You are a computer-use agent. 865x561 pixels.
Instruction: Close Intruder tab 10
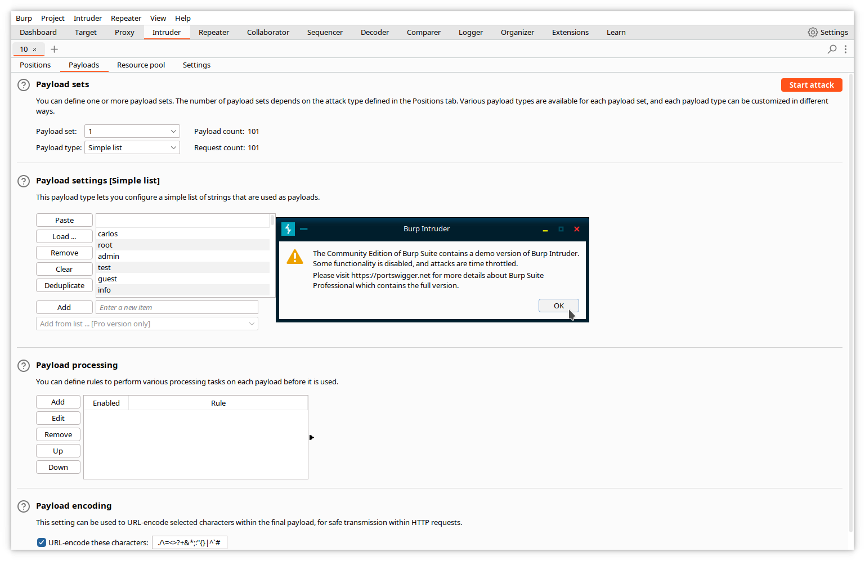(x=35, y=50)
